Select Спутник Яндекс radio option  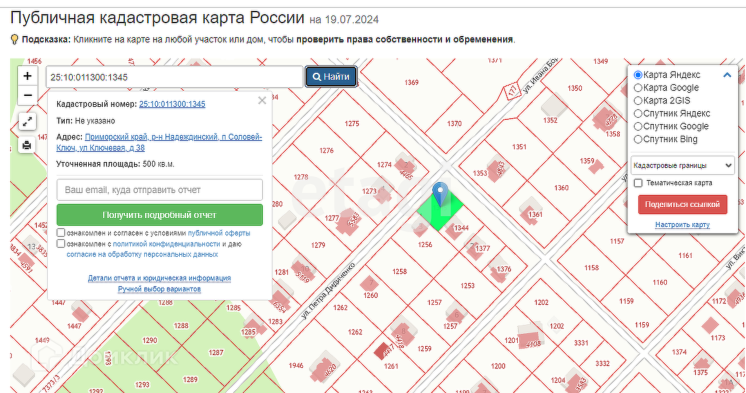pyautogui.click(x=638, y=114)
